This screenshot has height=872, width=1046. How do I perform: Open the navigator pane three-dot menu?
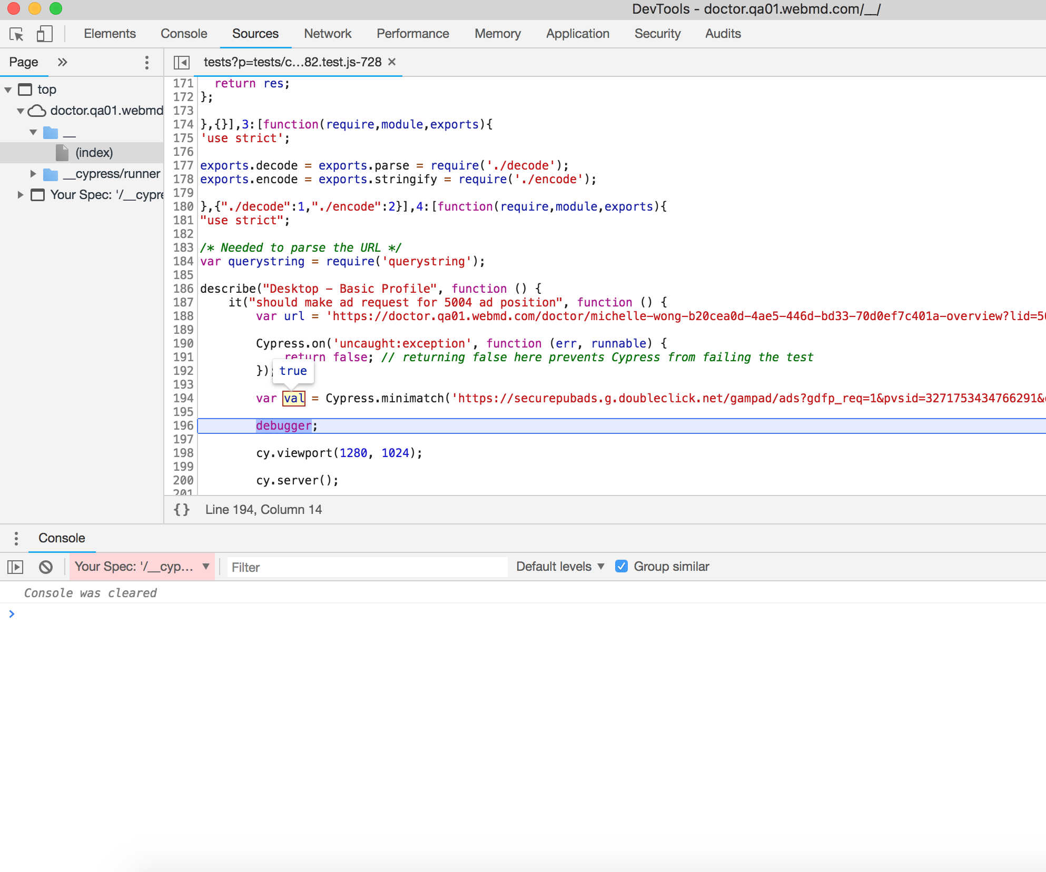click(x=147, y=63)
